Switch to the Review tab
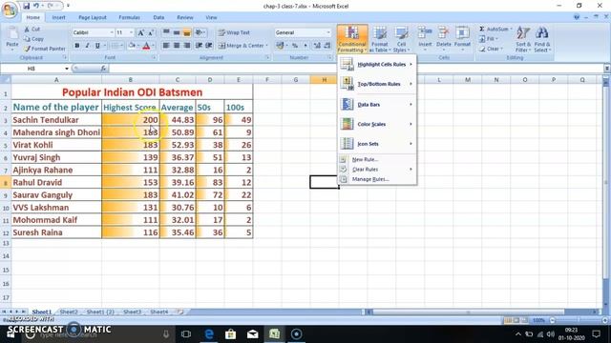 point(185,17)
